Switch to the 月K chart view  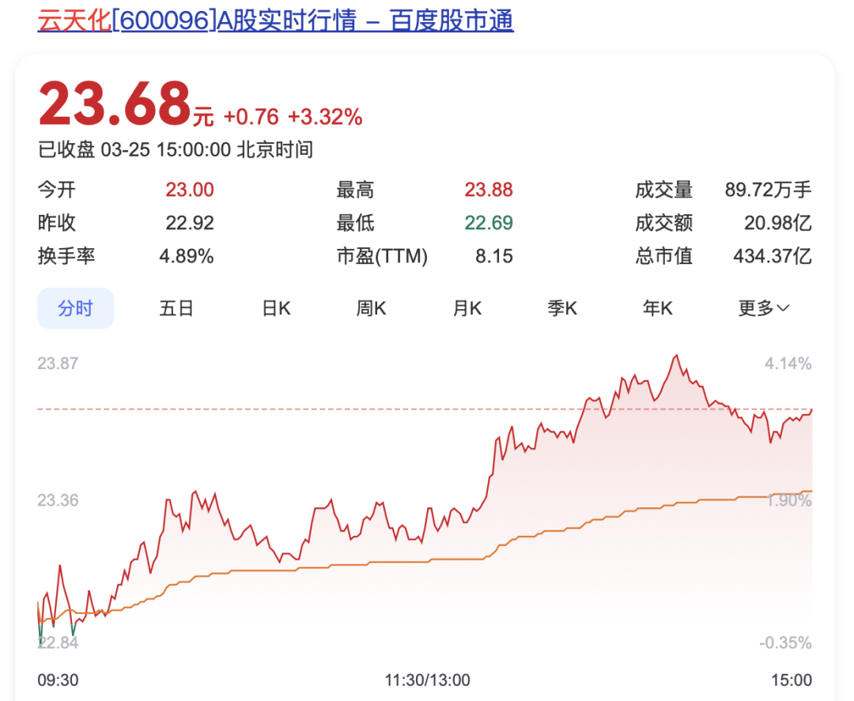coord(467,308)
